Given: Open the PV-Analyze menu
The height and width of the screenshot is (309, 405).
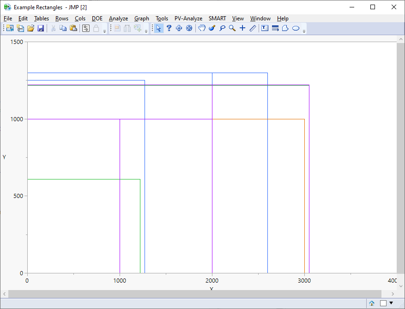Looking at the screenshot, I should 188,19.
